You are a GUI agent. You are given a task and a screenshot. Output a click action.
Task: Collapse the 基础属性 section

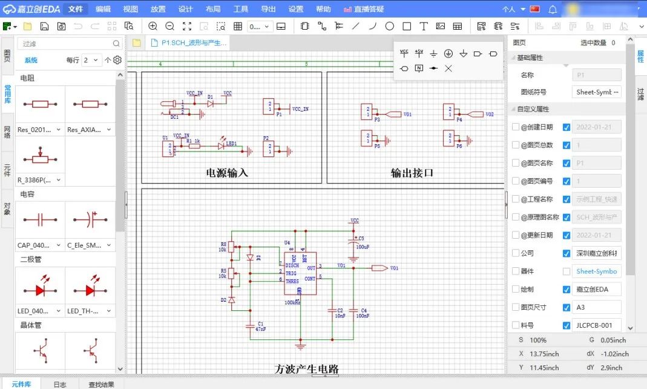tap(513, 58)
